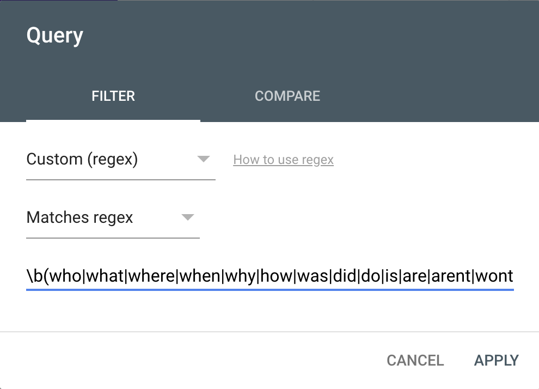Click the dropdown arrow beside Custom (regex)
Image resolution: width=539 pixels, height=389 pixels.
[204, 159]
